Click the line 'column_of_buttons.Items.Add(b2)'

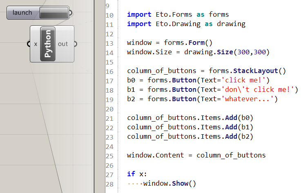tap(190, 137)
